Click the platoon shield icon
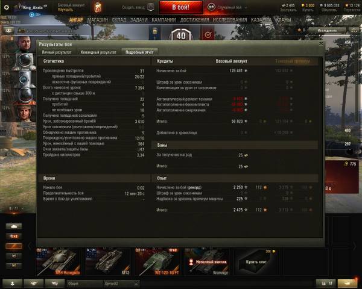The height and width of the screenshot is (289, 362). [x=151, y=7]
